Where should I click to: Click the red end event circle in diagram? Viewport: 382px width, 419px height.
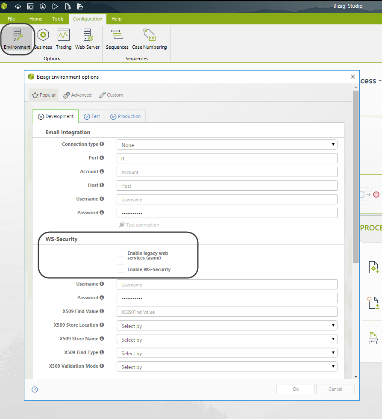click(376, 195)
